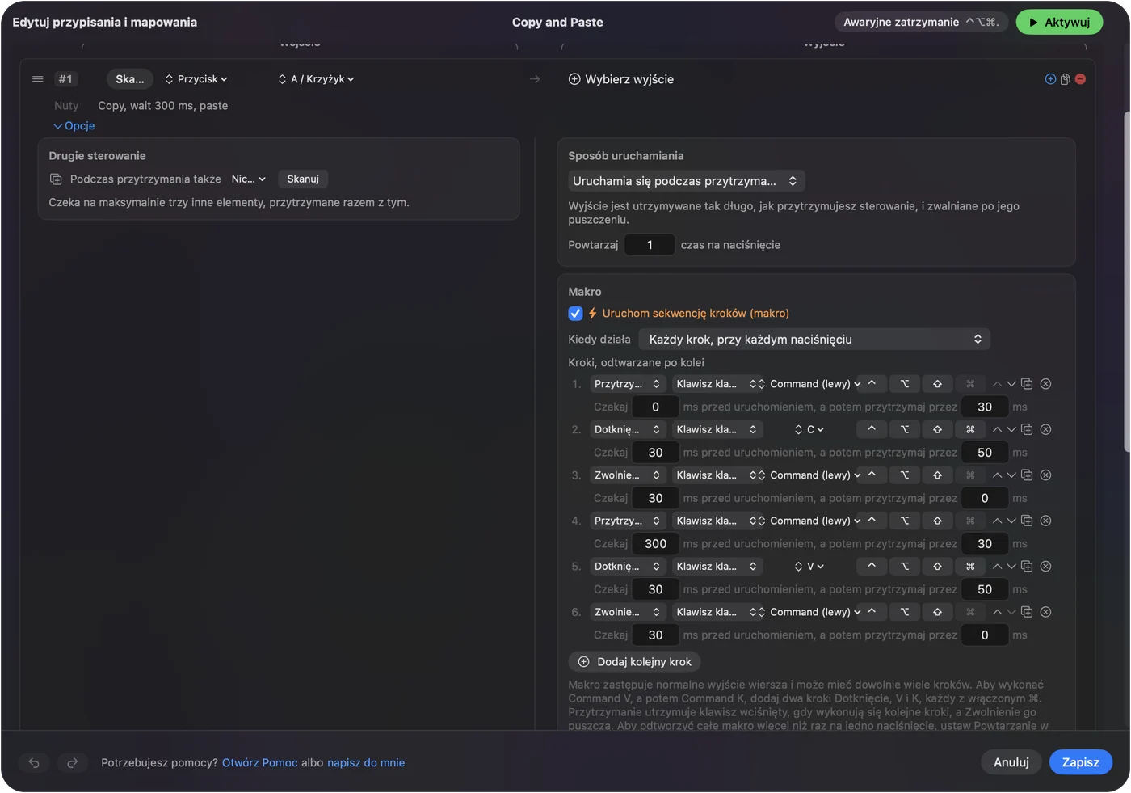The image size is (1131, 793).
Task: Click the red remove icon for row #1
Action: pos(1080,79)
